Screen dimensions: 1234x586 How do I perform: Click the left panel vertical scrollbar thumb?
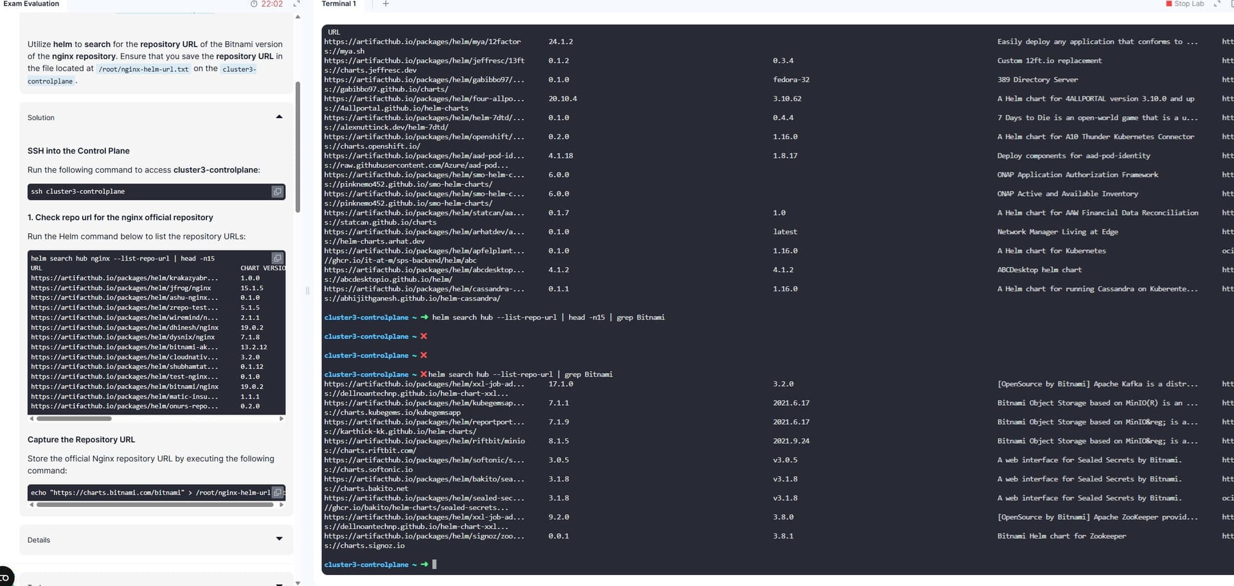click(298, 146)
